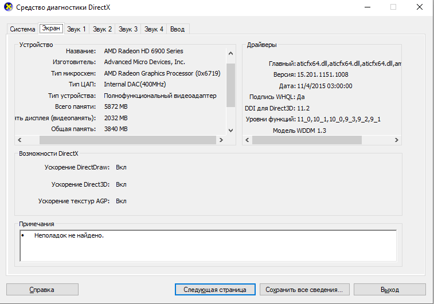Click the Справка button
This screenshot has height=304, width=434.
click(x=42, y=290)
